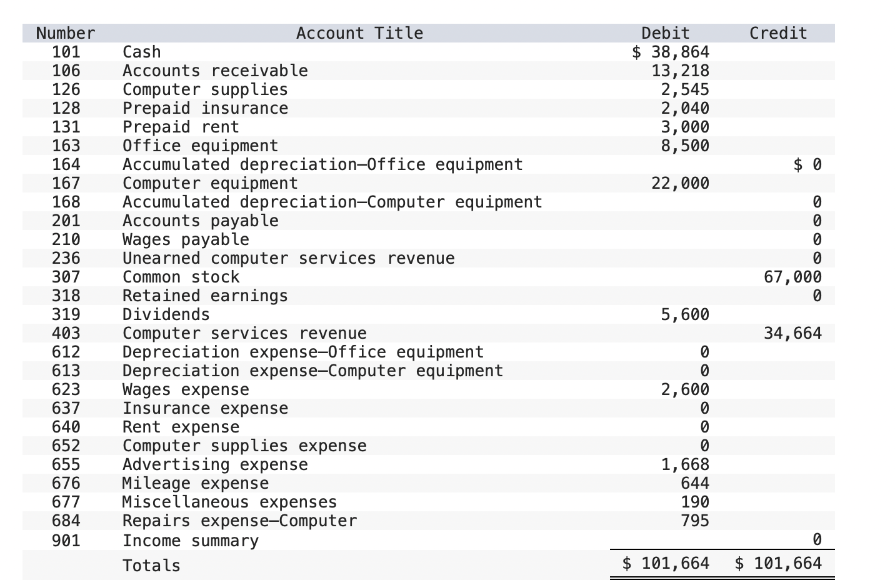Click the Unearned computer services revenue title

(289, 258)
